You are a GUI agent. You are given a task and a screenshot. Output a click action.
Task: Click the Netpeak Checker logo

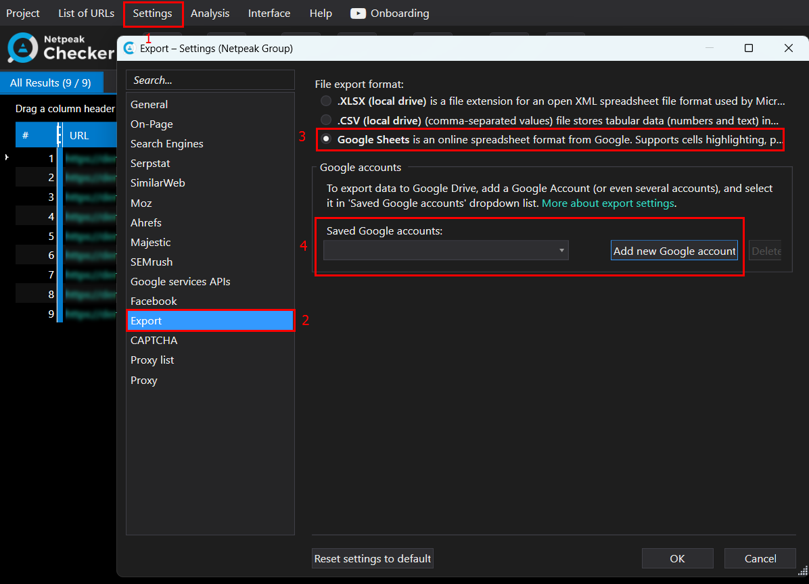pyautogui.click(x=61, y=47)
